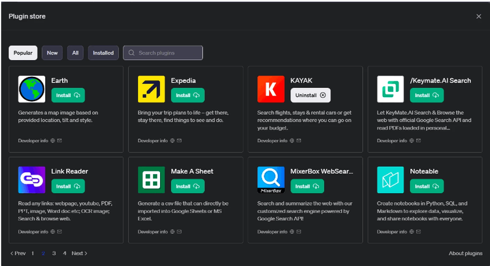View the Installed plugins tab
Screen dimensions: 490x266
[103, 53]
